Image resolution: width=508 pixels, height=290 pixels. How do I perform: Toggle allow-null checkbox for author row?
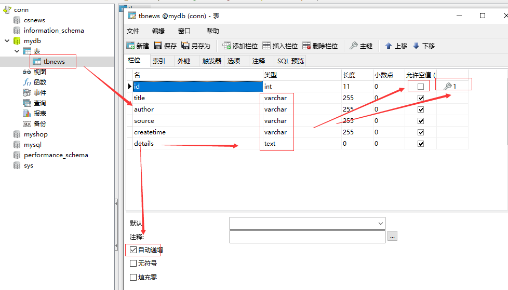421,109
